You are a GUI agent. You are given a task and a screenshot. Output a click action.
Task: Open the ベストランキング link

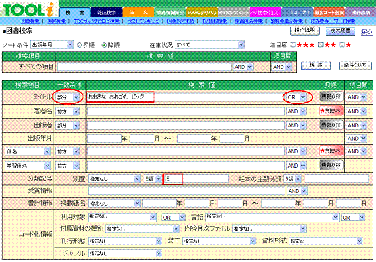(x=143, y=21)
